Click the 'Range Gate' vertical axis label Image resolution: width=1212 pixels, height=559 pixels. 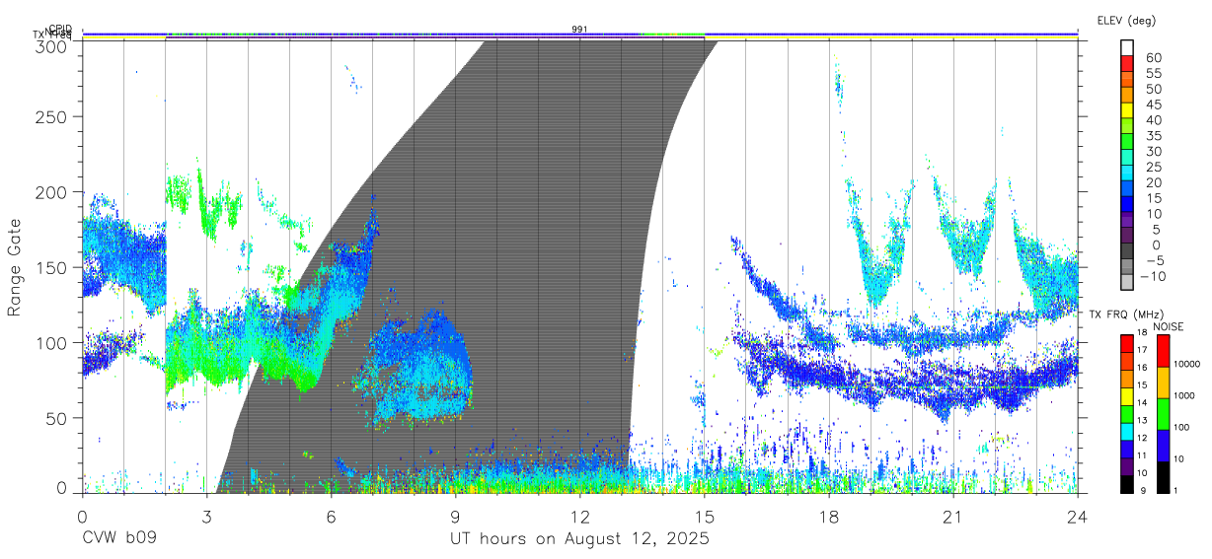pyautogui.click(x=15, y=267)
